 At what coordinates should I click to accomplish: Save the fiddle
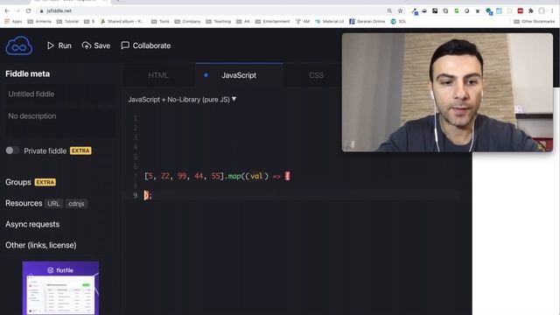(96, 45)
